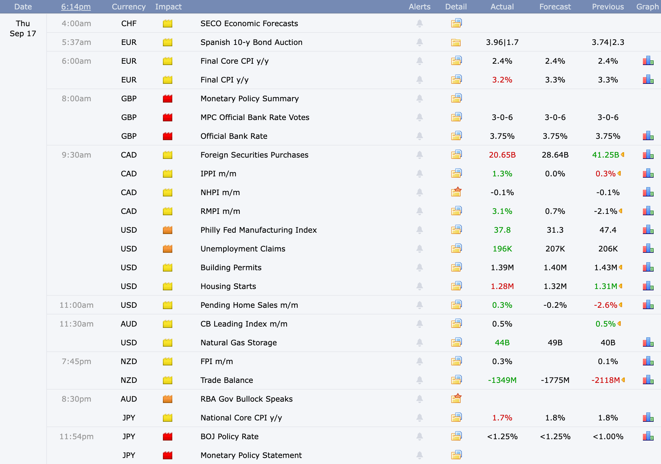This screenshot has height=464, width=661.
Task: Open starred detail folder for NHPI m/m
Action: pos(456,192)
